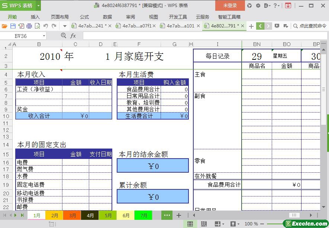Image resolution: width=329 pixels, height=228 pixels.
Task: Switch to normal view in status bar
Action: (x=190, y=224)
